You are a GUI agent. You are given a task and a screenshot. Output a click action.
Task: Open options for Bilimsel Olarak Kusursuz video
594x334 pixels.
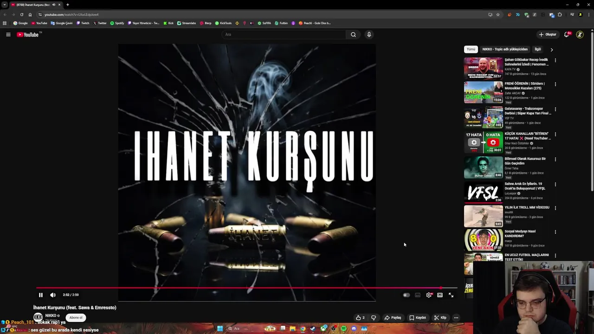tap(555, 160)
